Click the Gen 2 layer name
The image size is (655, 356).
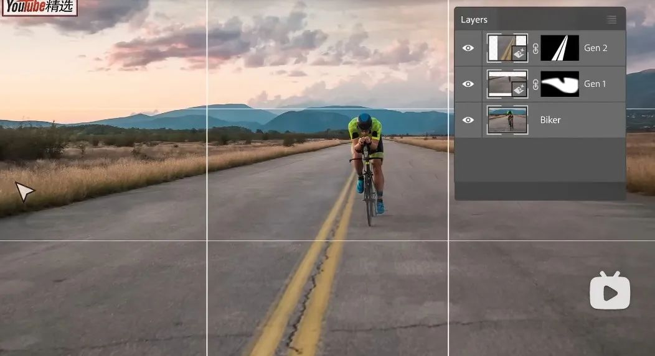click(x=595, y=48)
